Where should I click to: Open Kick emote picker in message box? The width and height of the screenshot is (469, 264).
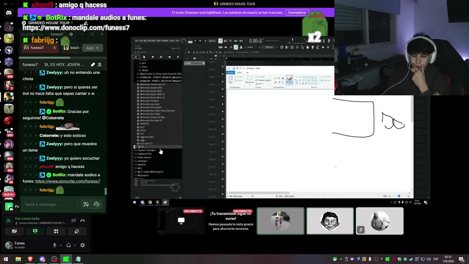pyautogui.click(x=96, y=204)
